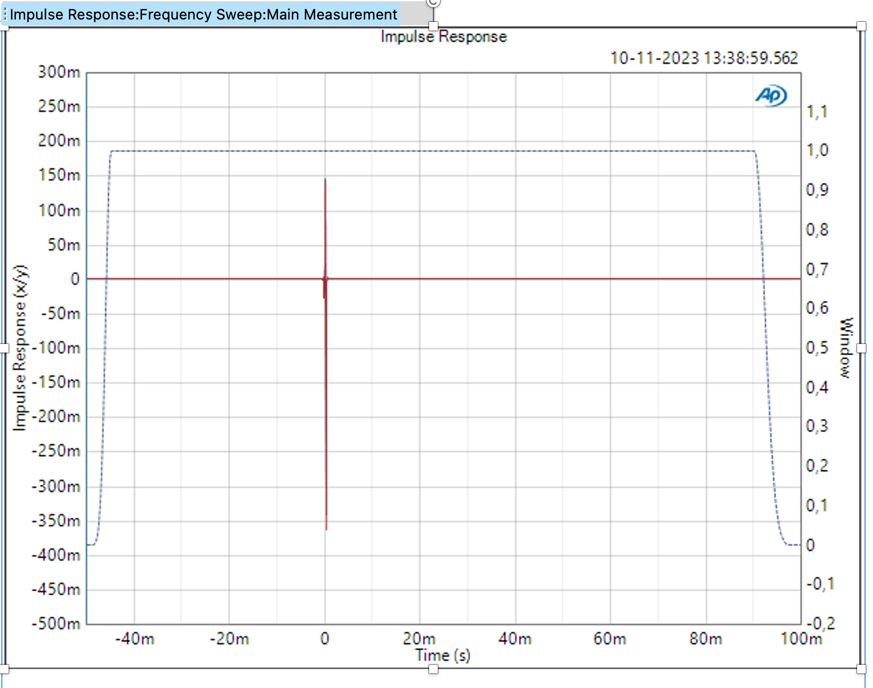Click the 0,9 Window axis tick
The image size is (873, 688).
817,190
